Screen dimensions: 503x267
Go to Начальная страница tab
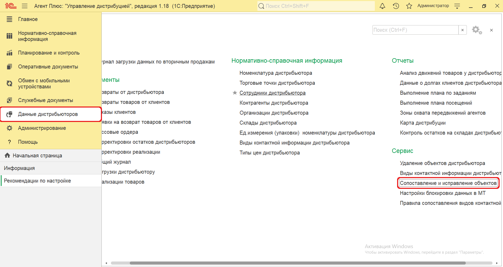[x=51, y=156]
